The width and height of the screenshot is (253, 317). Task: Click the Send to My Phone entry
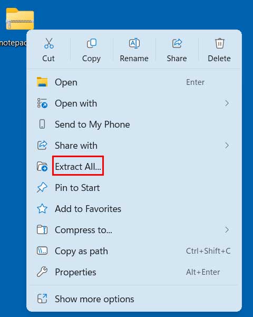click(x=134, y=124)
